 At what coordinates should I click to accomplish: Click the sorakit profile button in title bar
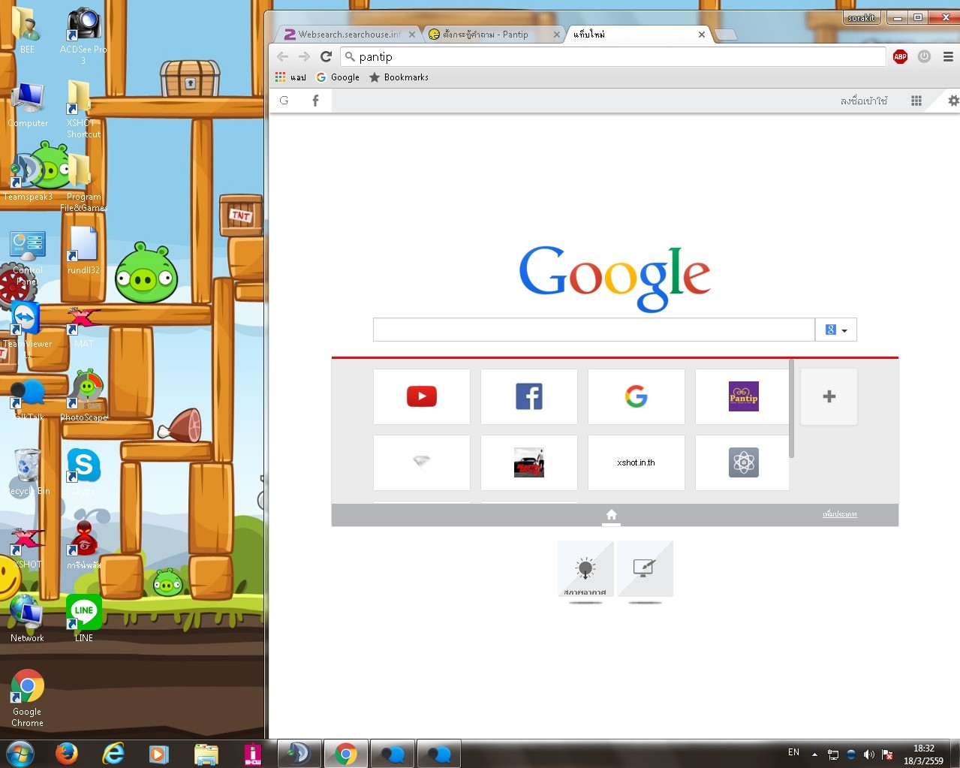(862, 17)
